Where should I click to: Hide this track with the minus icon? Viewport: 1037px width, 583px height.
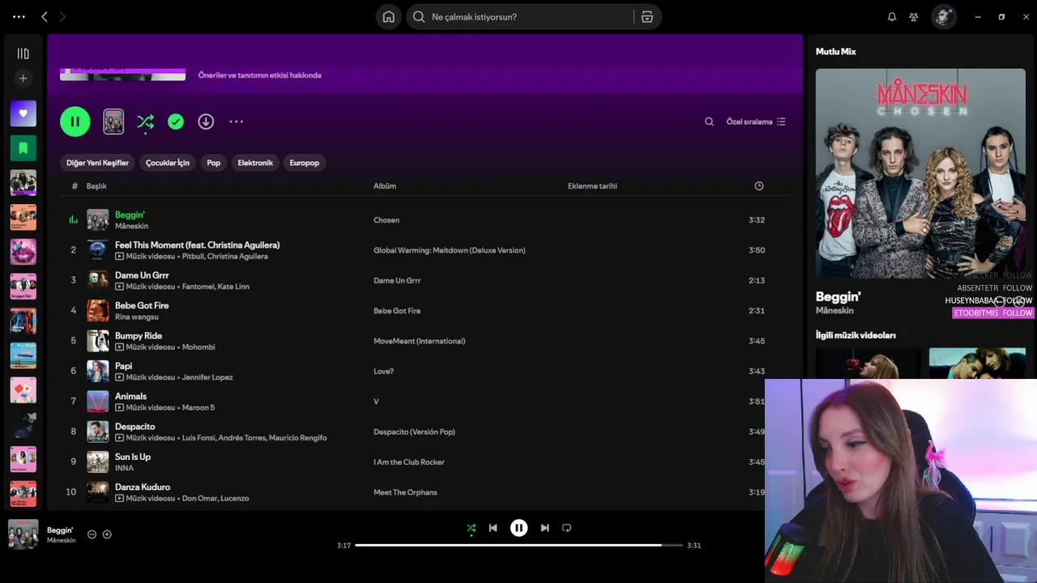[92, 534]
